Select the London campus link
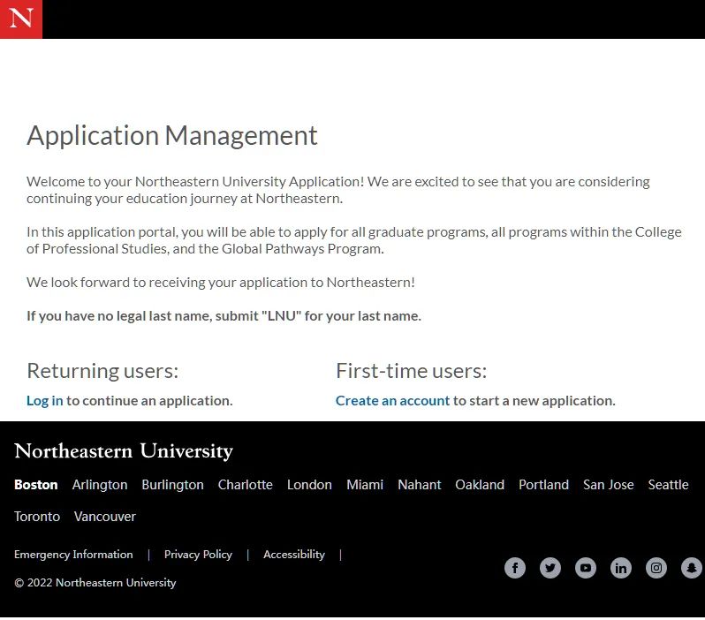This screenshot has height=620, width=705. point(309,485)
